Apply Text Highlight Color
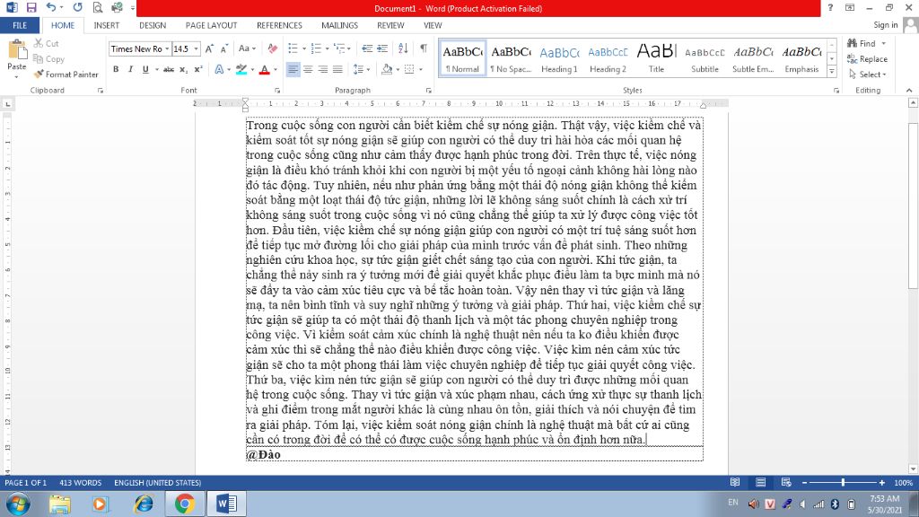The image size is (919, 517). coord(241,69)
